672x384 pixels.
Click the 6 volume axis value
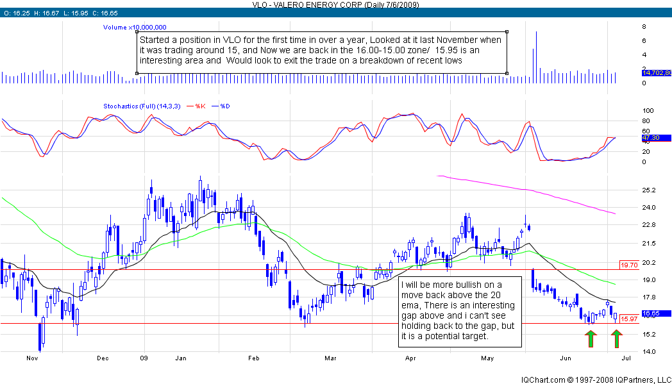pyautogui.click(x=644, y=41)
